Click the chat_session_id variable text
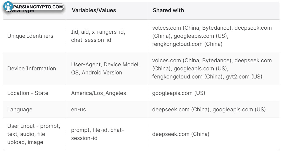283x151 pixels. pyautogui.click(x=91, y=40)
